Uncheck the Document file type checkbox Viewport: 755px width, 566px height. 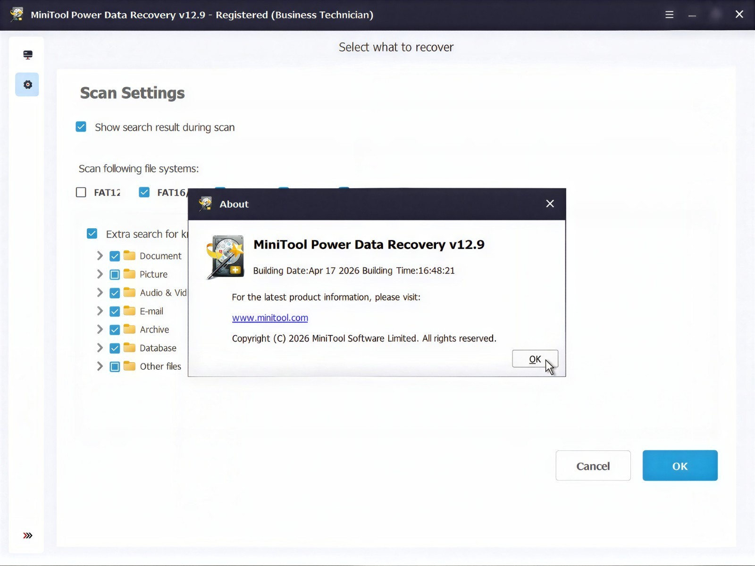pyautogui.click(x=115, y=256)
